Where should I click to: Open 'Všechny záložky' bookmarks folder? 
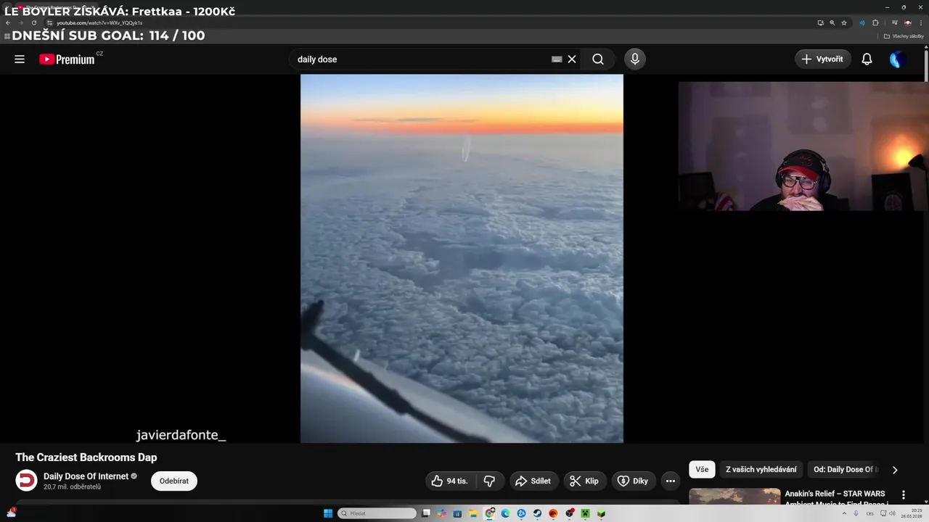[904, 36]
